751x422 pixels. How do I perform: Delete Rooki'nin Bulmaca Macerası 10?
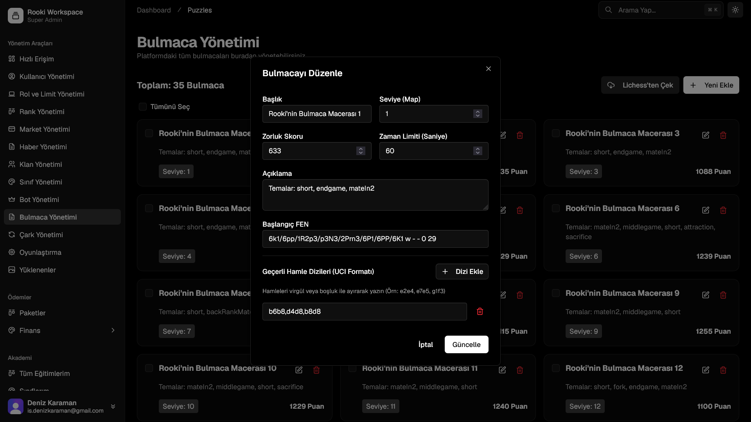[316, 370]
